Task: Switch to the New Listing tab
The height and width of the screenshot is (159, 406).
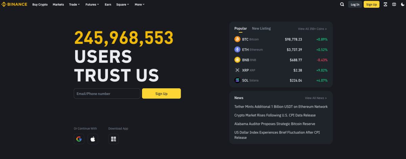Action: tap(261, 29)
